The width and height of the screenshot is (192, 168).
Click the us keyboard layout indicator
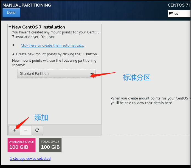point(179,14)
